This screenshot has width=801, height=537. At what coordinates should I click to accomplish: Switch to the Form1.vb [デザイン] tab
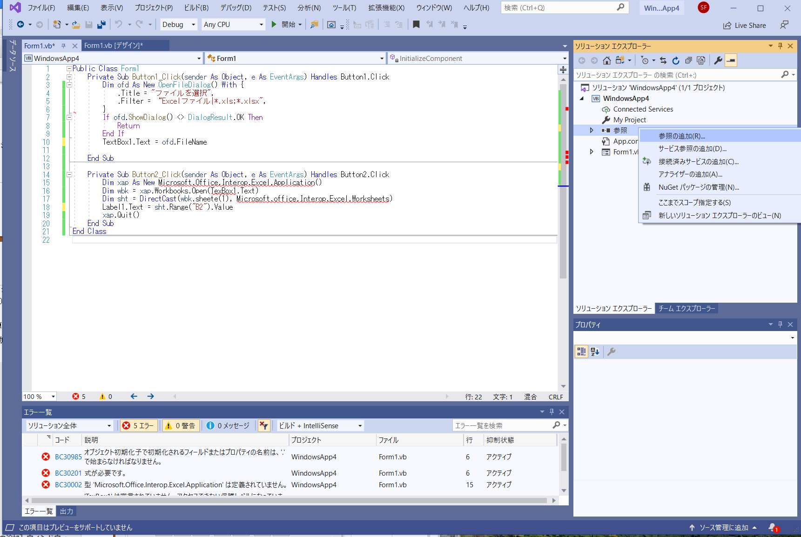[x=125, y=45]
